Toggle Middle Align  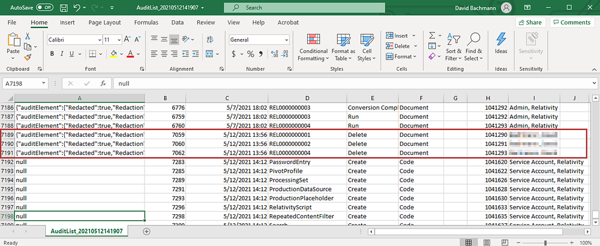point(164,39)
